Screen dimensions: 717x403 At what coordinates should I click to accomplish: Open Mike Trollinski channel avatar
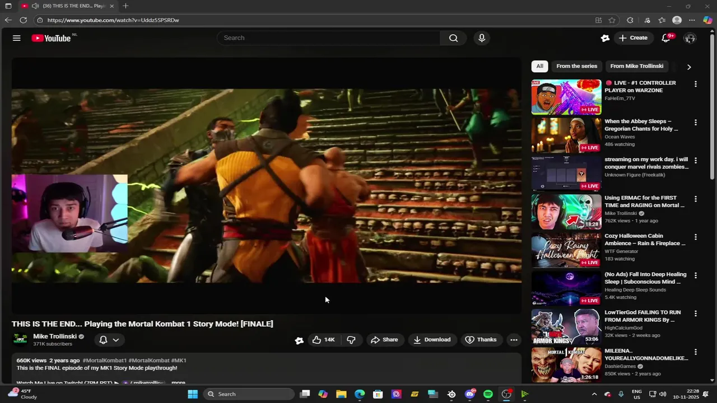20,339
